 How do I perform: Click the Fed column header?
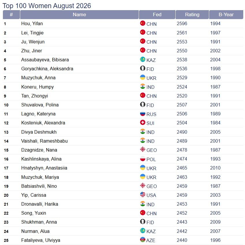pos(157,14)
